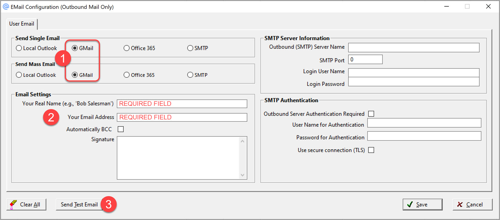The width and height of the screenshot is (500, 220).
Task: Cancel the email configuration dialog
Action: pos(472,205)
